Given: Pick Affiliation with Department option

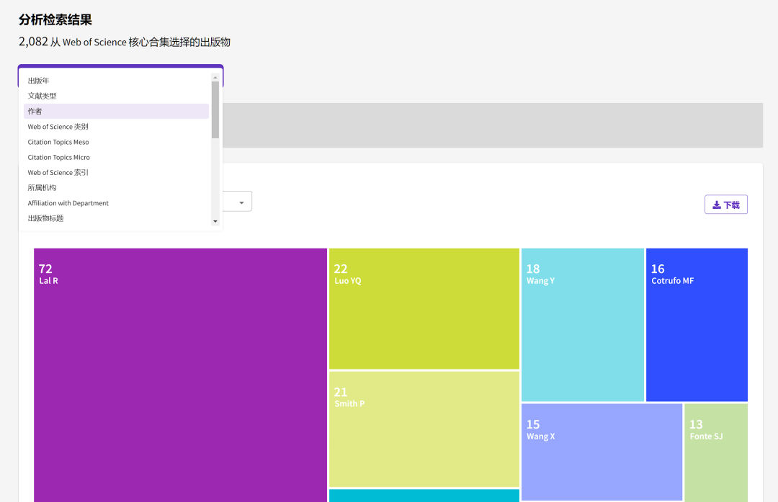Looking at the screenshot, I should [x=68, y=203].
